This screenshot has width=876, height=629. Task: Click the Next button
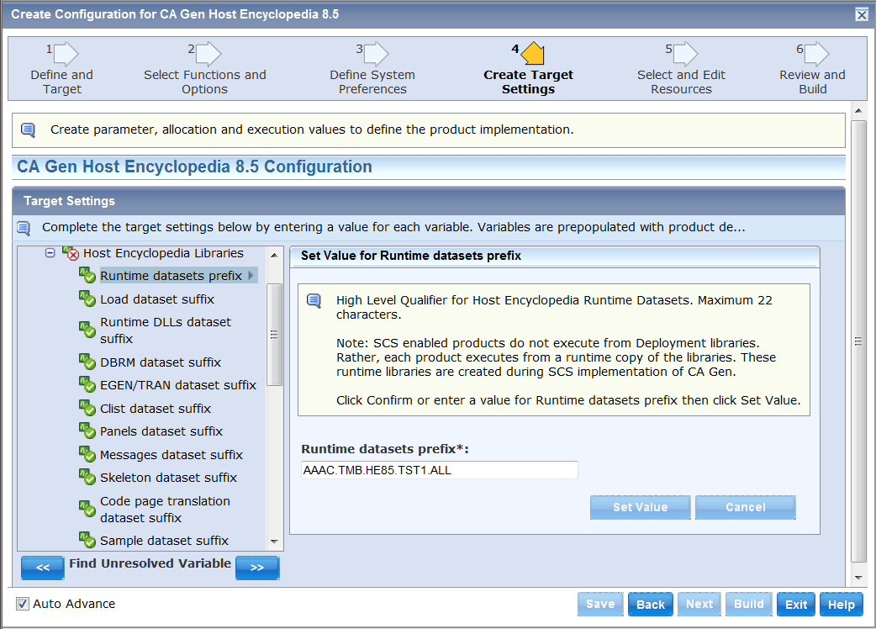699,605
